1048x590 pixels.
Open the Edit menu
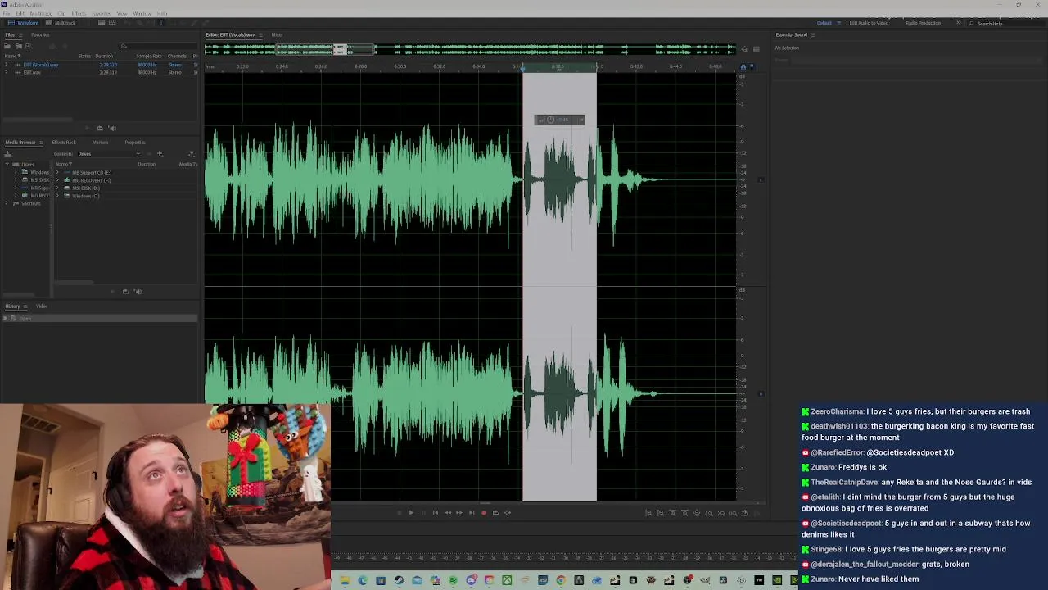(20, 14)
